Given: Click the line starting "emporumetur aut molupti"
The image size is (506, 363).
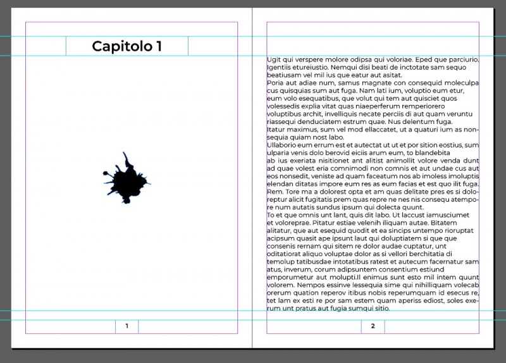Looking at the screenshot, I should (x=373, y=277).
